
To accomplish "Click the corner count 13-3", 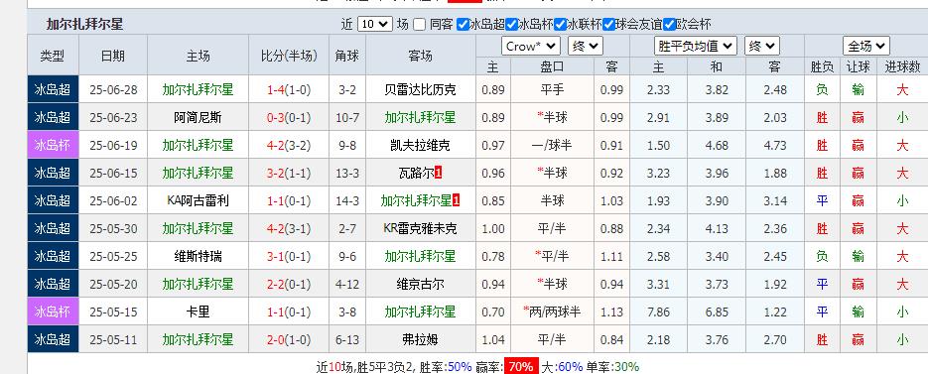I will coord(347,173).
